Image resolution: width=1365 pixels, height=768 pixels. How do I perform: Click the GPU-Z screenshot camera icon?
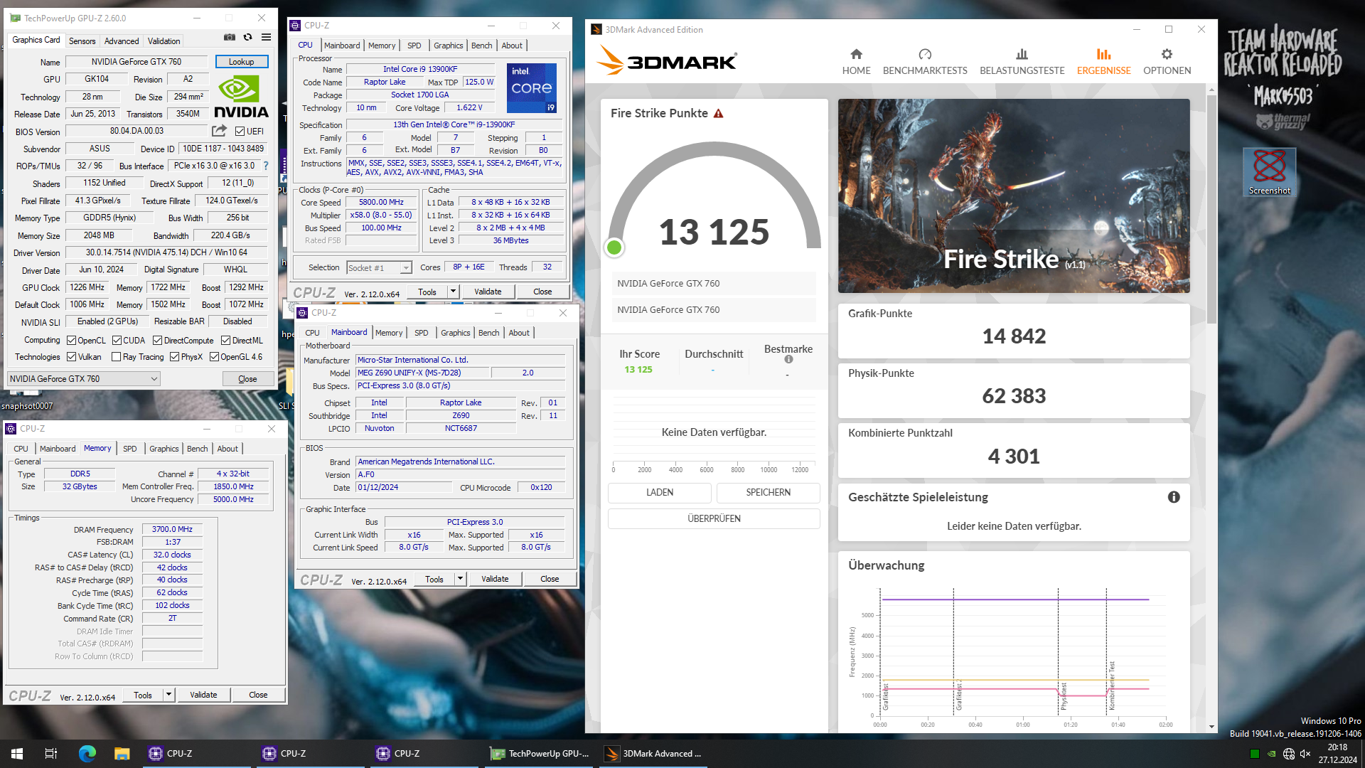coord(230,37)
